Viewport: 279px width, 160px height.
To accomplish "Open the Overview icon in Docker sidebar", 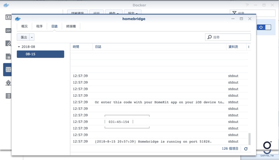I will 8,17.
